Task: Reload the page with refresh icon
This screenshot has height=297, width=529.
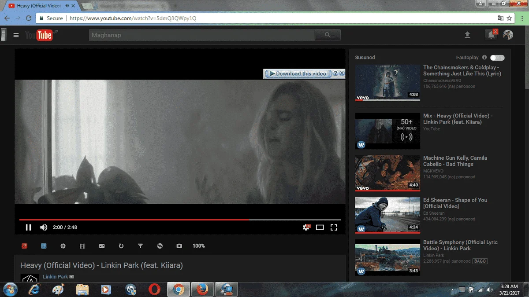Action: coord(29,18)
